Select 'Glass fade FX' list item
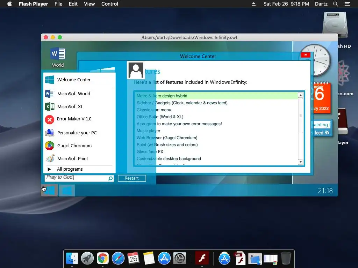Image resolution: width=358 pixels, height=268 pixels. click(217, 152)
